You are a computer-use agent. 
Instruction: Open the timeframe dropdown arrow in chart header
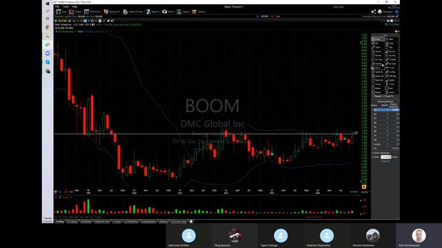(88, 21)
